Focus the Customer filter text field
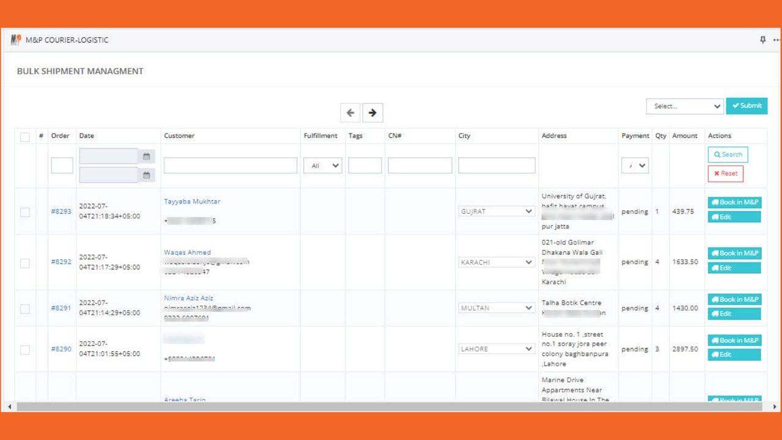 coord(230,166)
